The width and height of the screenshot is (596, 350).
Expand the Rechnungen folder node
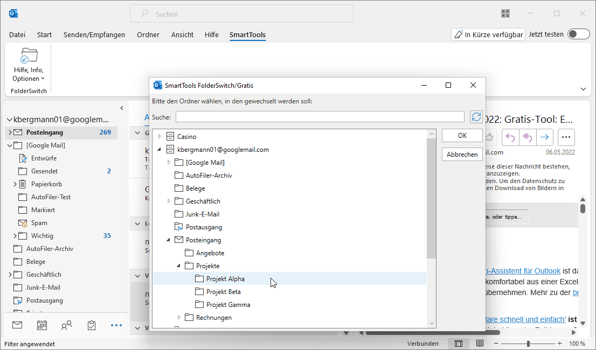coord(179,318)
